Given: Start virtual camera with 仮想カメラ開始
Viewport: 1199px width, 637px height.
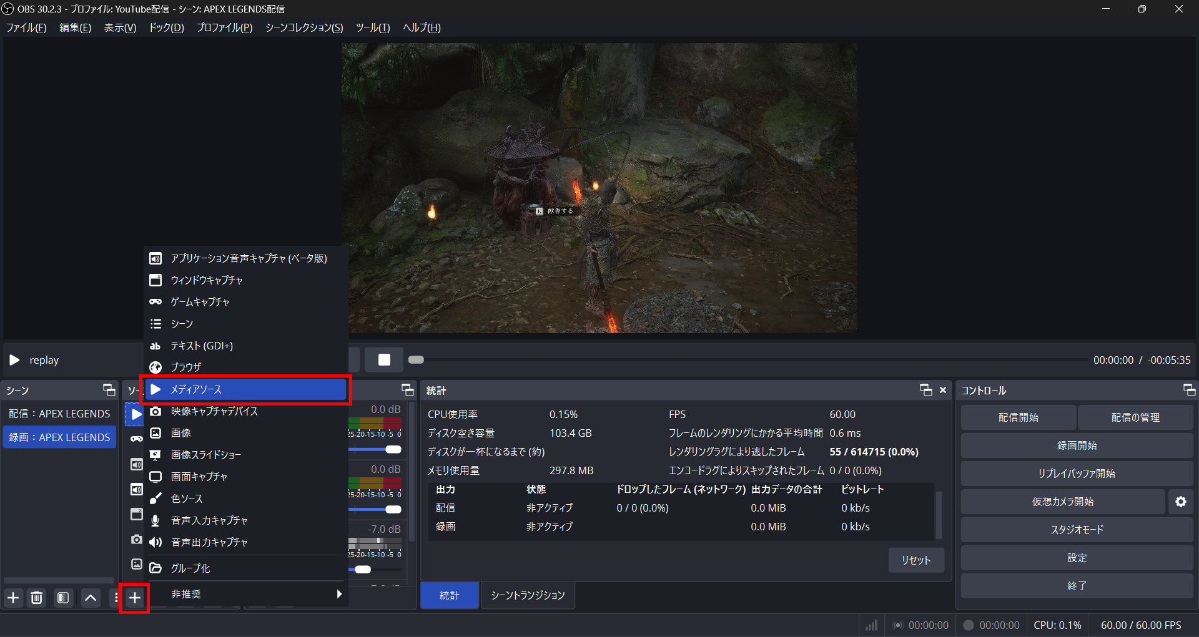Looking at the screenshot, I should click(1063, 502).
